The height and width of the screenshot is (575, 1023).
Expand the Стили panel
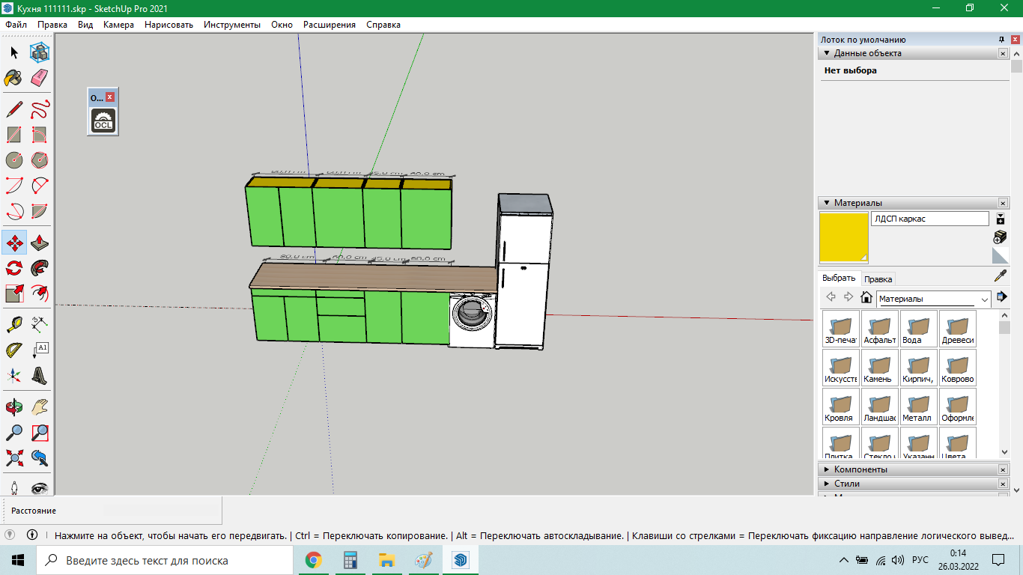827,484
